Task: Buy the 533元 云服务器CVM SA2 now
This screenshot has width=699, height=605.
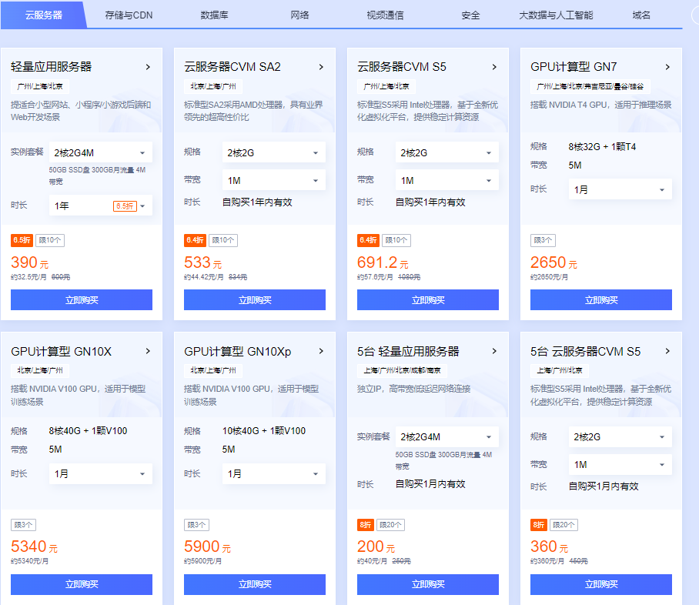Action: click(255, 300)
